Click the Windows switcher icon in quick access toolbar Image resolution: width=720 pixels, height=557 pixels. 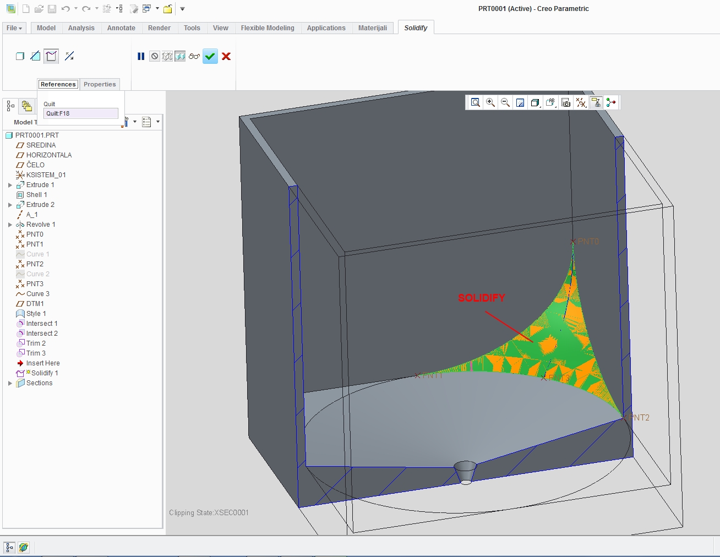tap(146, 9)
